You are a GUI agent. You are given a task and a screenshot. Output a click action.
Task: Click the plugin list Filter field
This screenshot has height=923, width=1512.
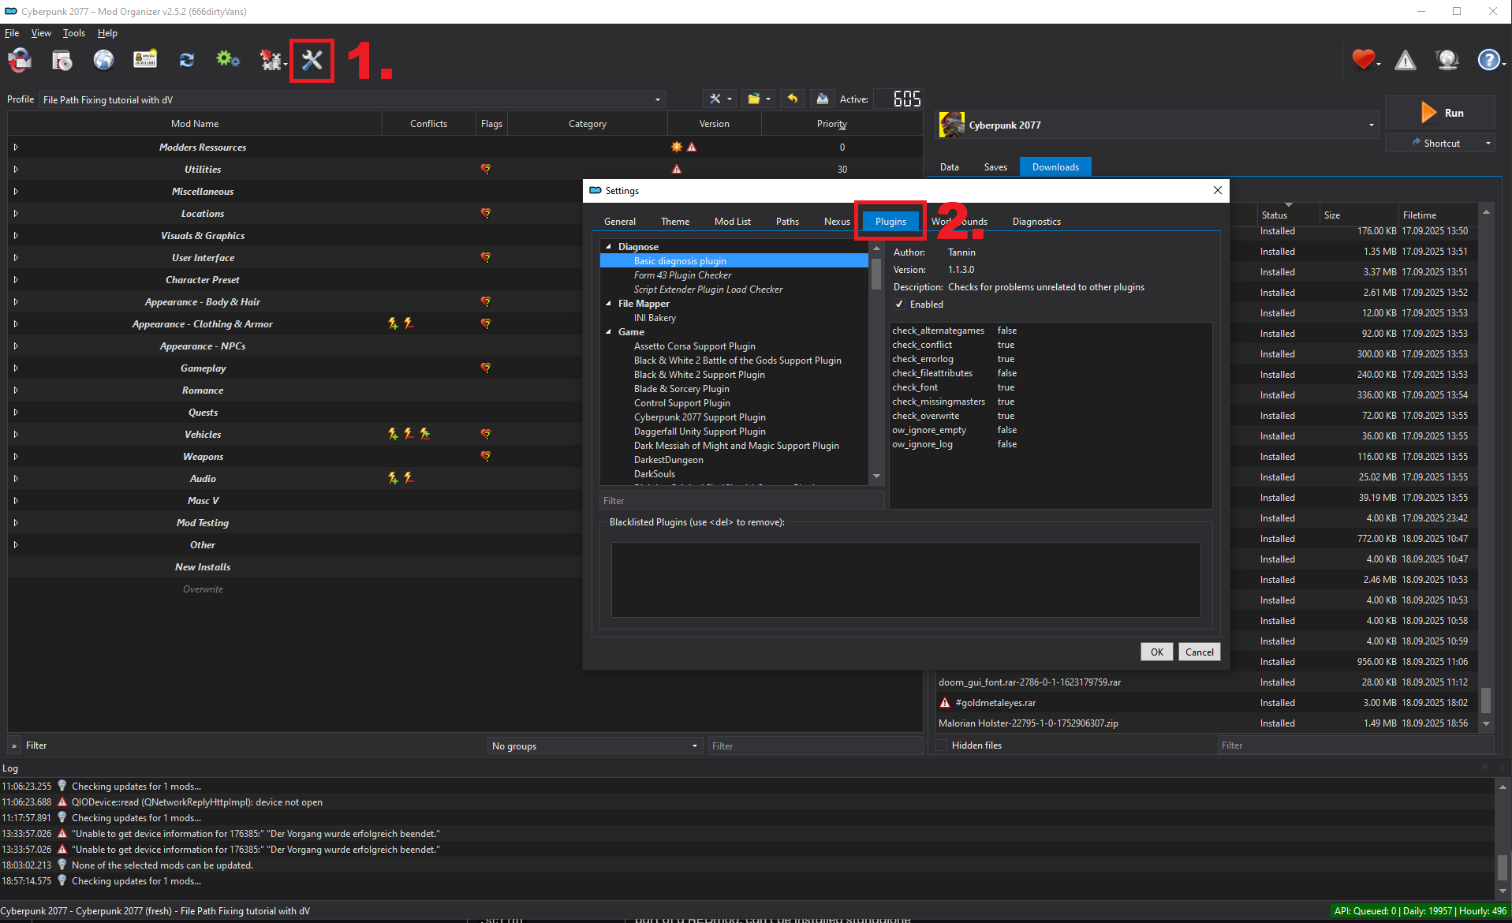tap(740, 501)
